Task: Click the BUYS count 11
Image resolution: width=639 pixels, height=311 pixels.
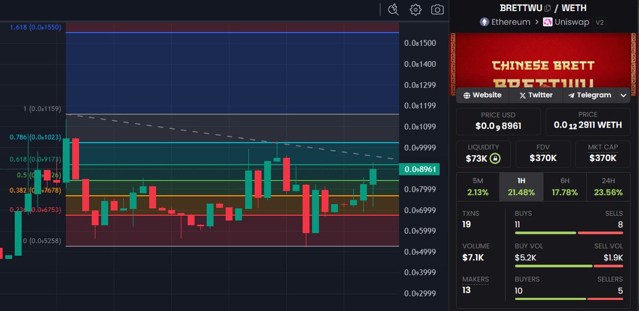Action: (x=519, y=224)
